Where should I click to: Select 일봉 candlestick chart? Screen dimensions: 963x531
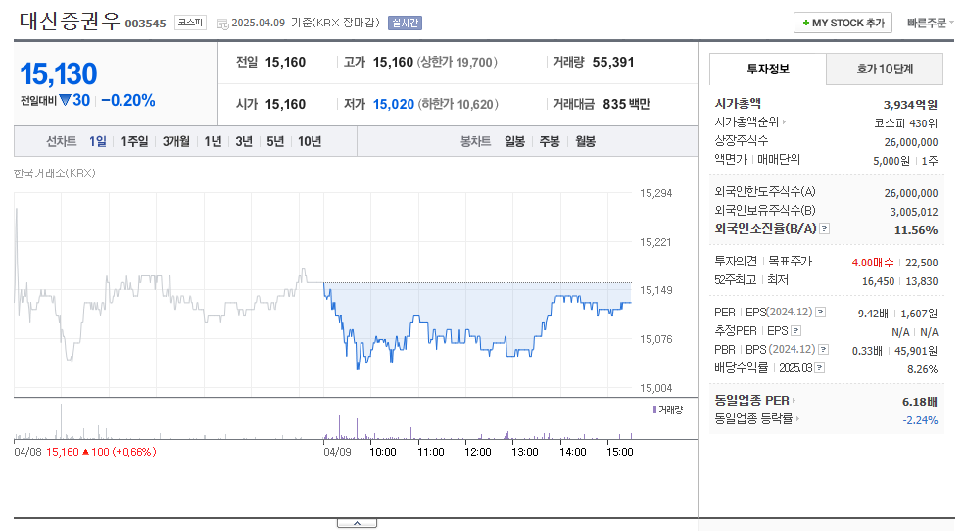514,141
